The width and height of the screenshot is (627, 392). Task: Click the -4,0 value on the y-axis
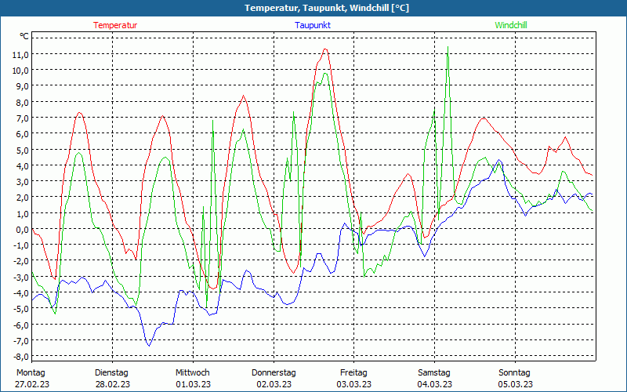pos(20,292)
